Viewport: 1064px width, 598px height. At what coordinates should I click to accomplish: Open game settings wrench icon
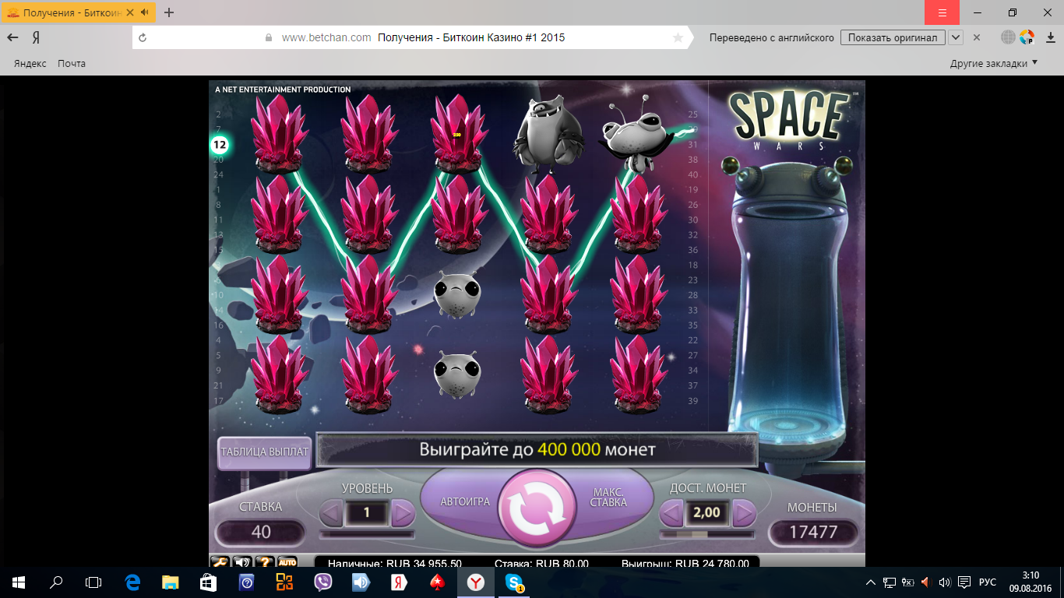pos(220,561)
